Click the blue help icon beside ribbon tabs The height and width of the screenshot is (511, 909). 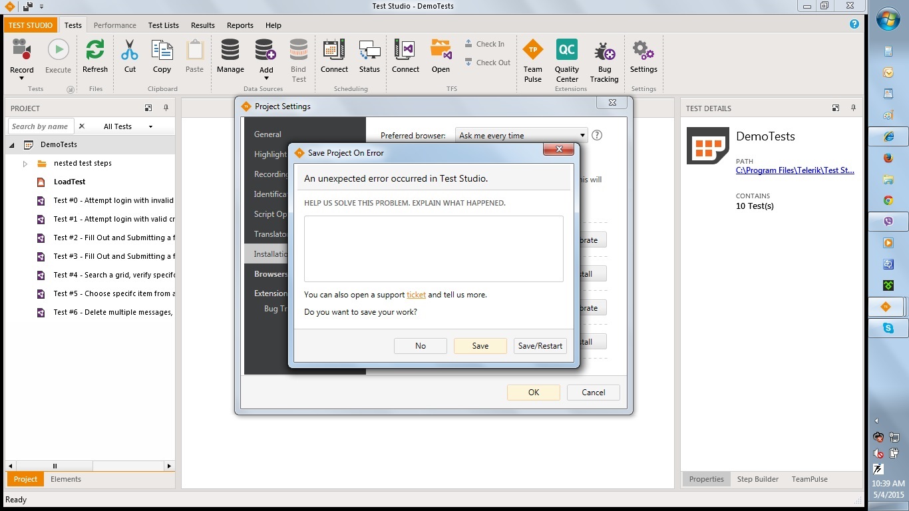tap(854, 25)
